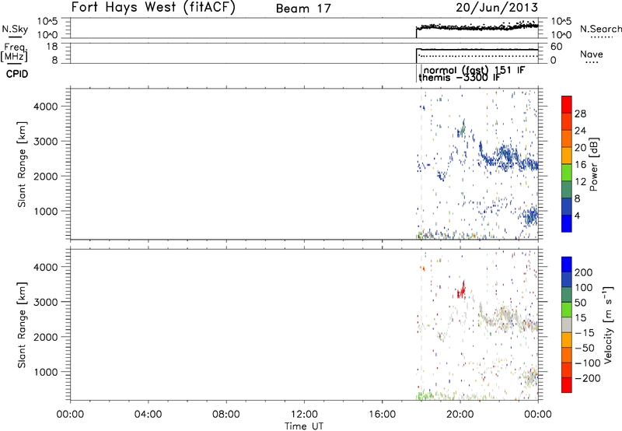
Task: Click the blue top segment of Velocity colorbar
Action: pos(567,265)
